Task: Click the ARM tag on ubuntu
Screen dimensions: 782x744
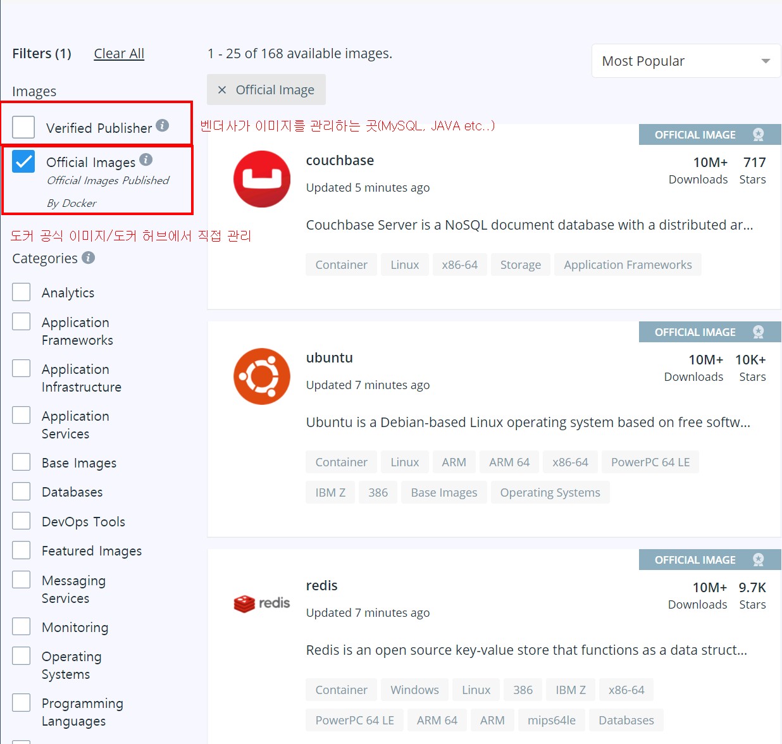Action: [x=454, y=462]
